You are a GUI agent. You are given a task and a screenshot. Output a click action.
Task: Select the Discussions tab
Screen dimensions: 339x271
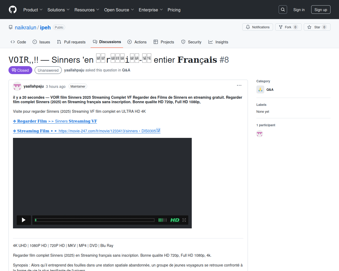(107, 42)
